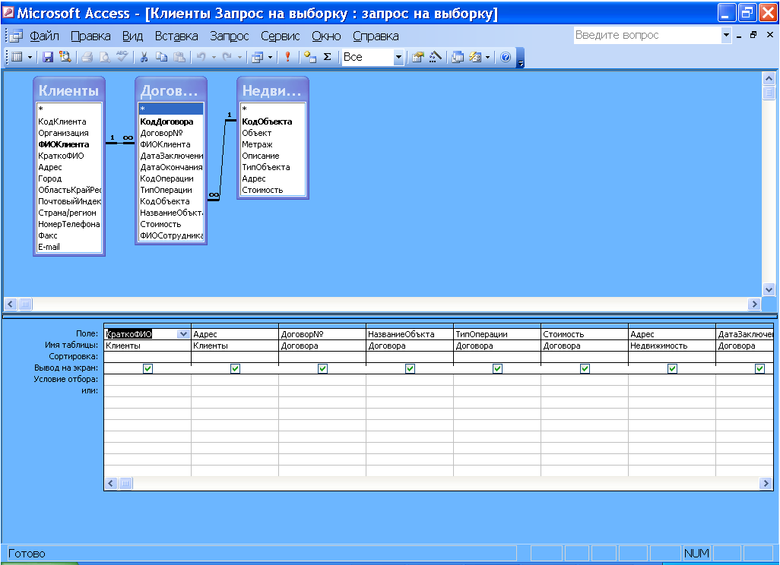
Task: Expand the КраткоФИО field dropdown
Action: click(x=182, y=334)
